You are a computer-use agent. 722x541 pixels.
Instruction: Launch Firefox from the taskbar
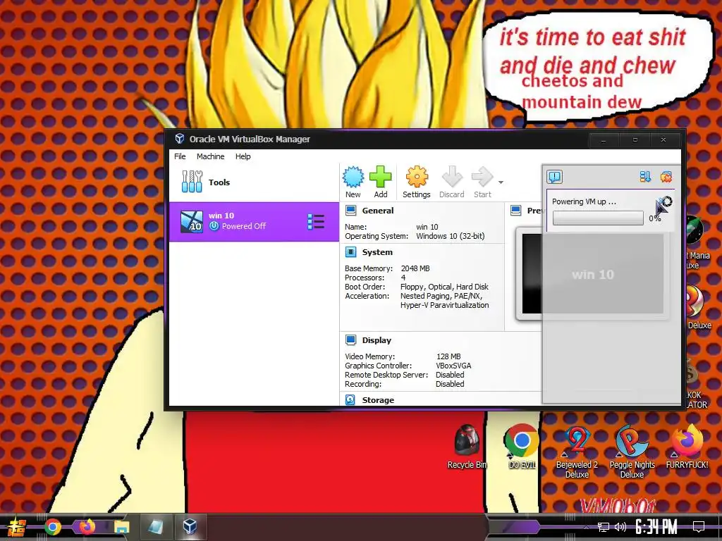point(87,526)
